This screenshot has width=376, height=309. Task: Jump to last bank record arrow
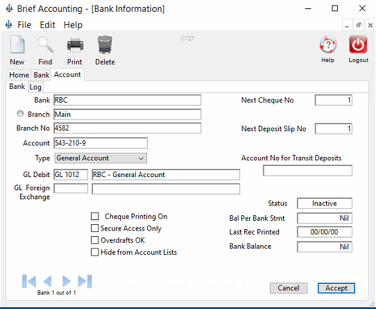point(85,281)
